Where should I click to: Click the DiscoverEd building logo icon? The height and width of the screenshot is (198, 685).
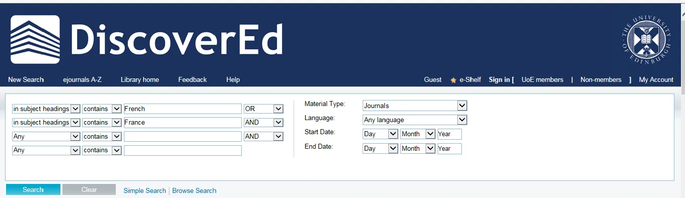click(35, 39)
